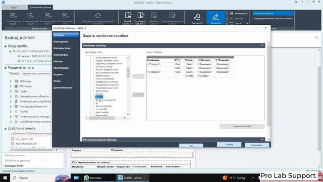
Task: Expand the Графы tree node
Action: (11, 92)
